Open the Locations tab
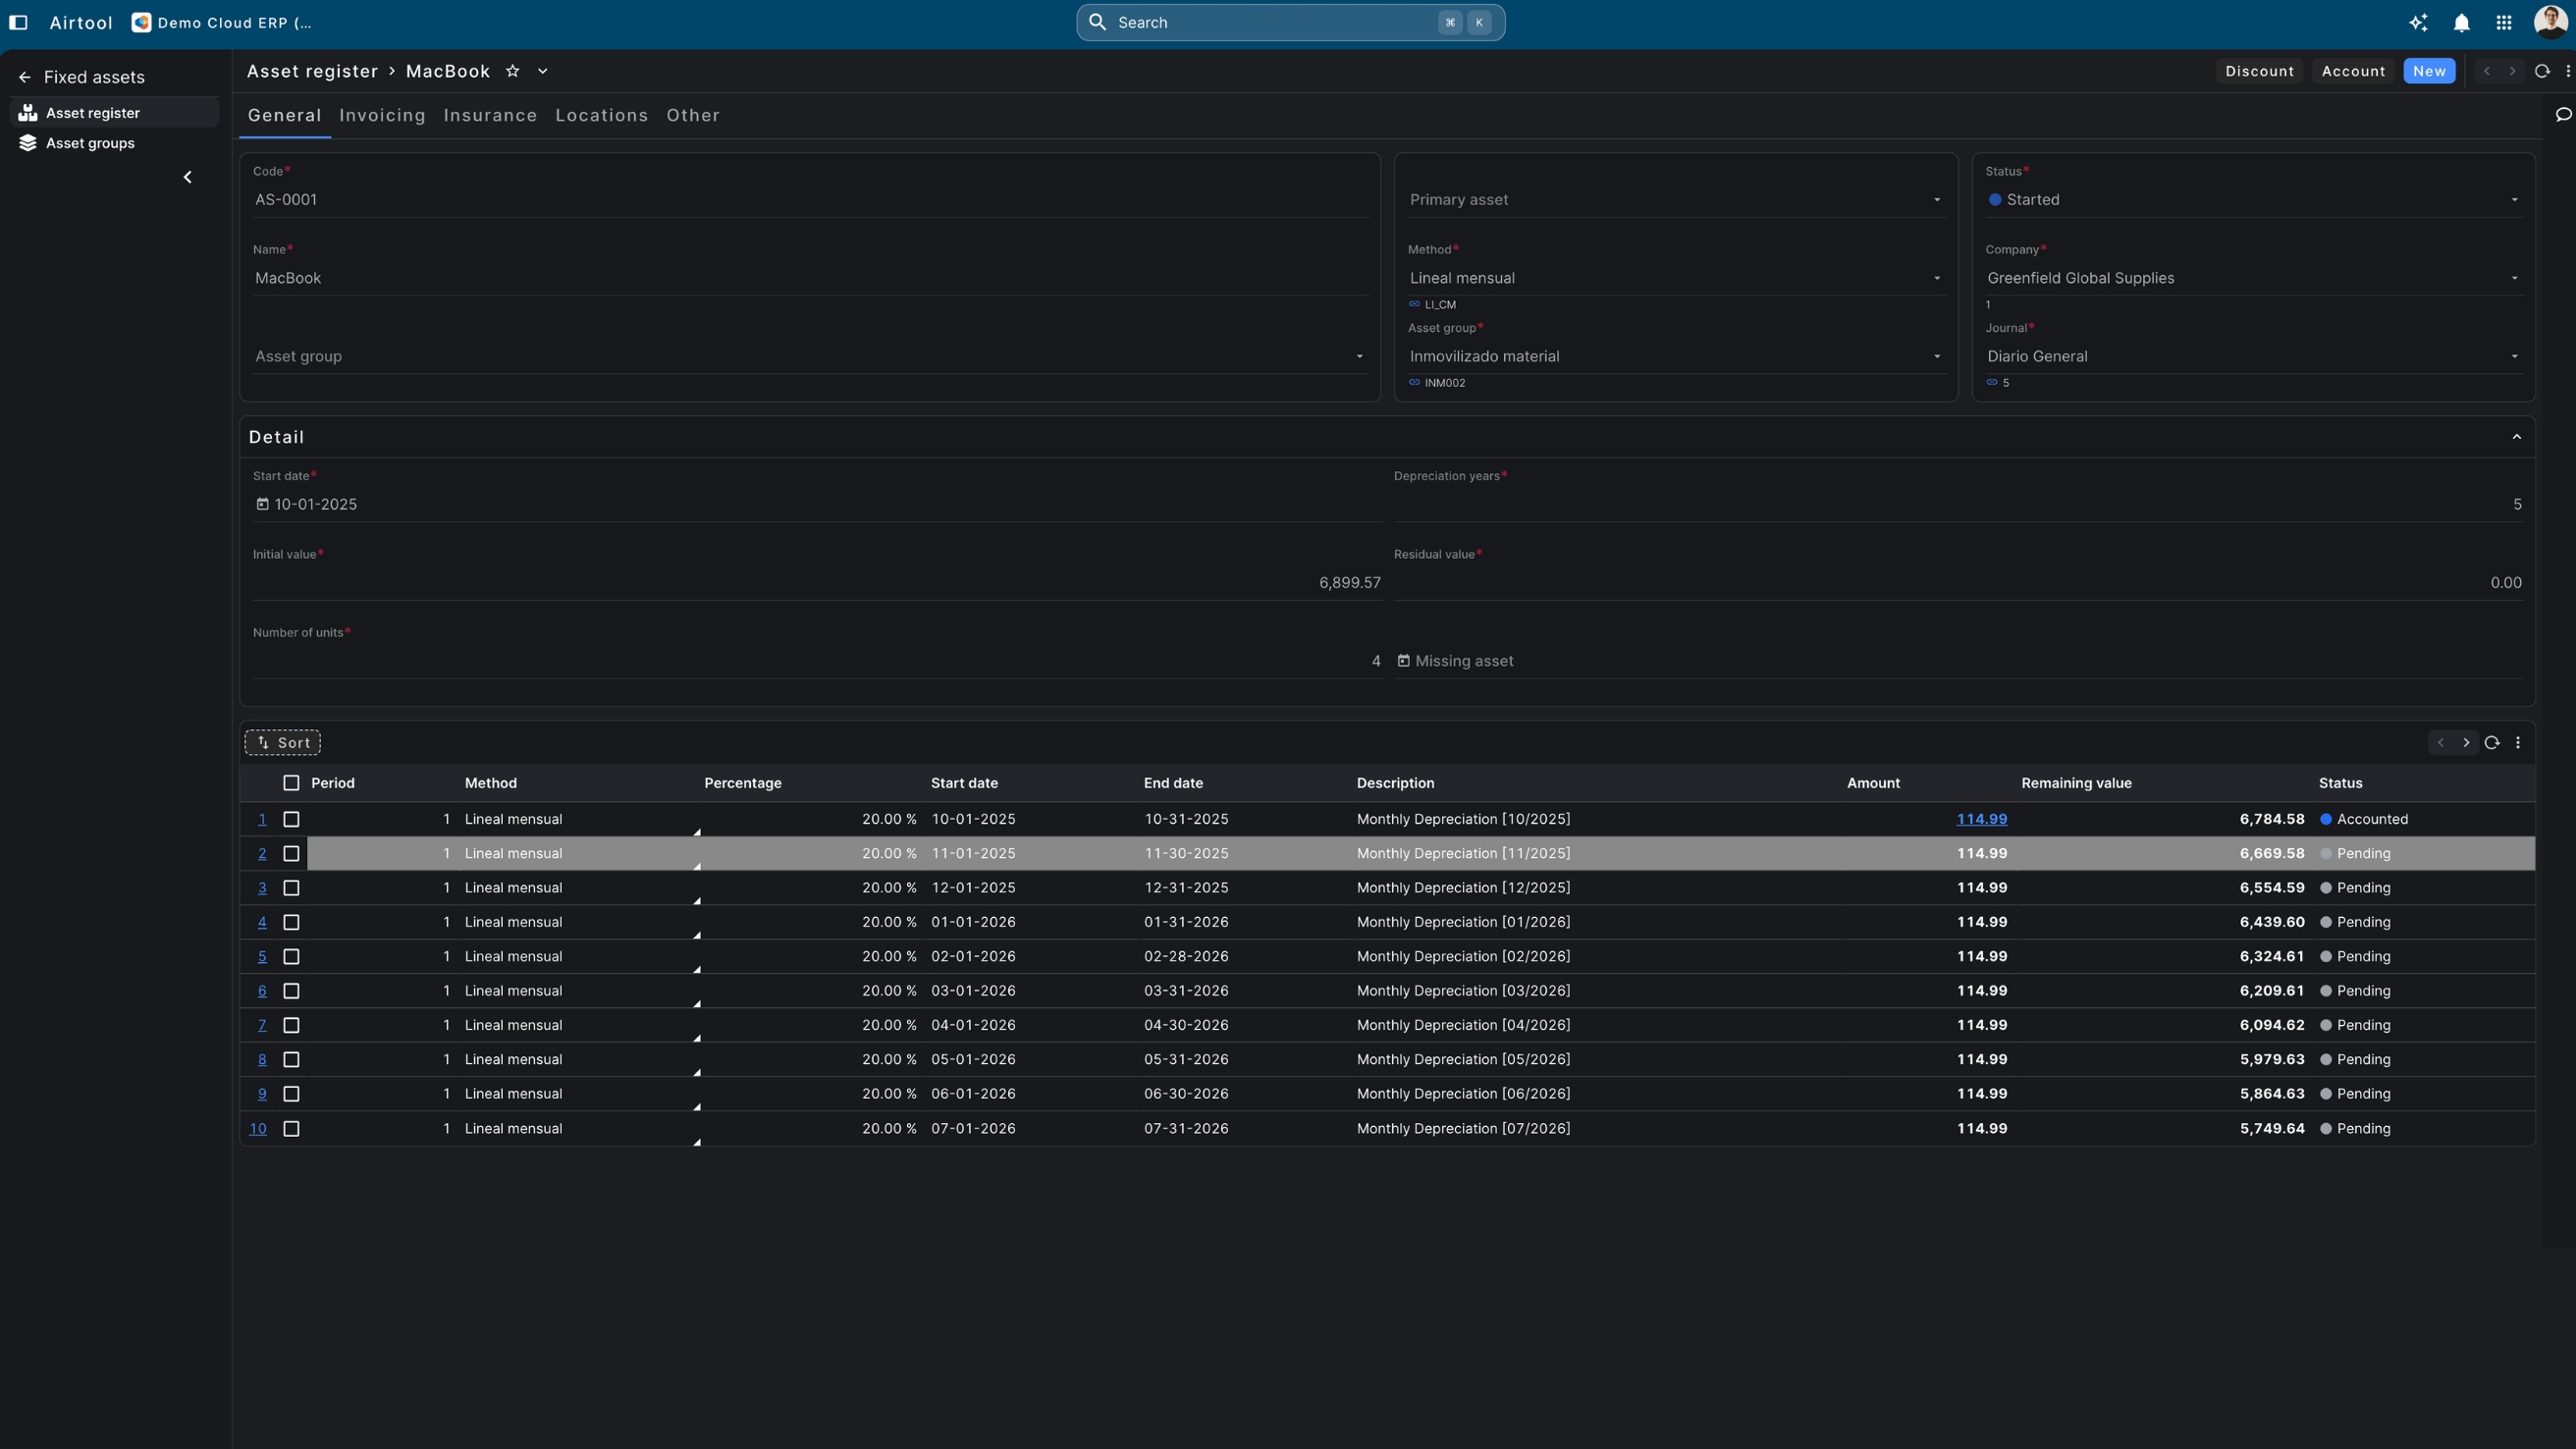 coord(601,115)
